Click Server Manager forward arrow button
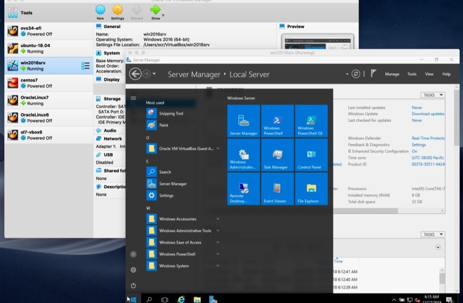The width and height of the screenshot is (463, 303). 146,74
